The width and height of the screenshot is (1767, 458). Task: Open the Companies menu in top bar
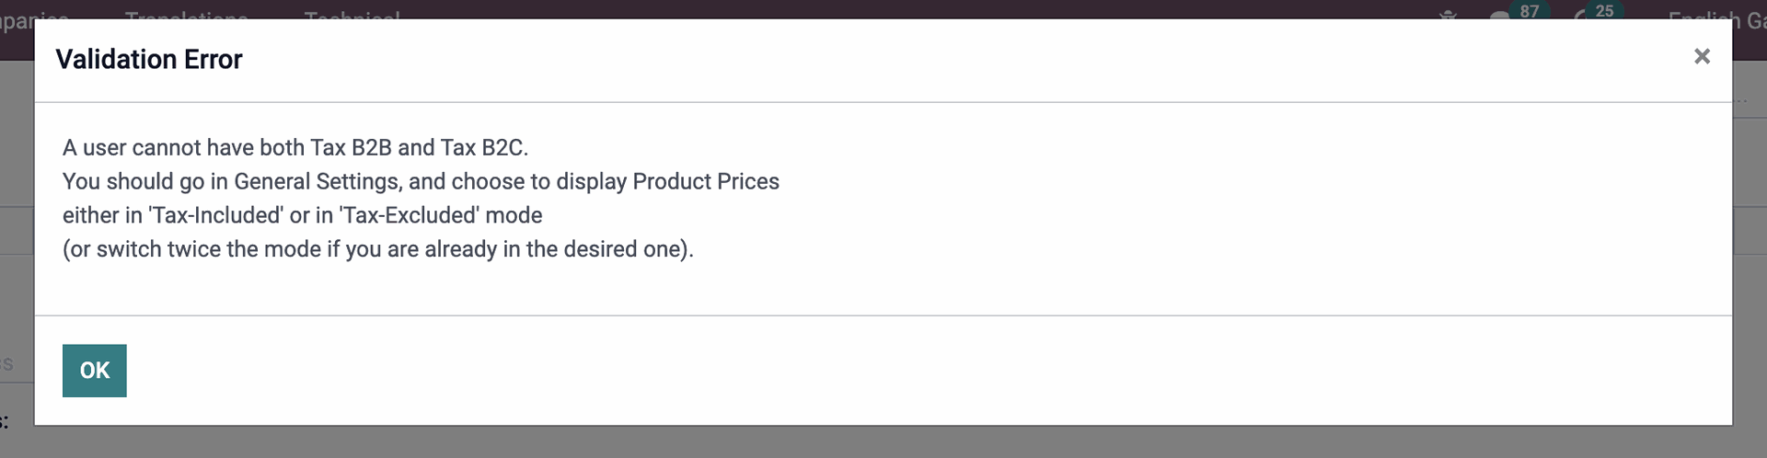(x=34, y=17)
